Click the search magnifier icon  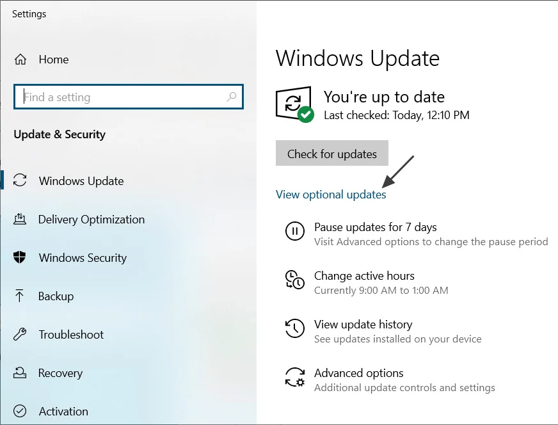(x=232, y=97)
